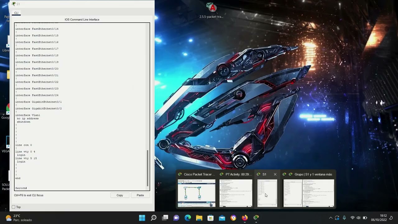
Task: Click the 'interface GigabitEthernet0/2' line in CLI
Action: pyautogui.click(x=39, y=109)
